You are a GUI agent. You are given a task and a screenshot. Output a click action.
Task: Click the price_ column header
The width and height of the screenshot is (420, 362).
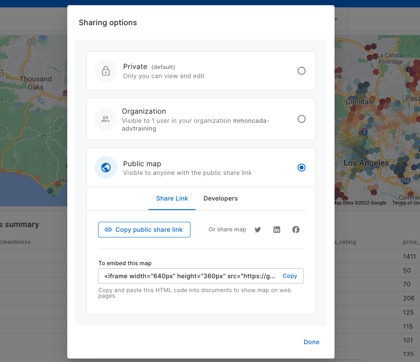[411, 242]
